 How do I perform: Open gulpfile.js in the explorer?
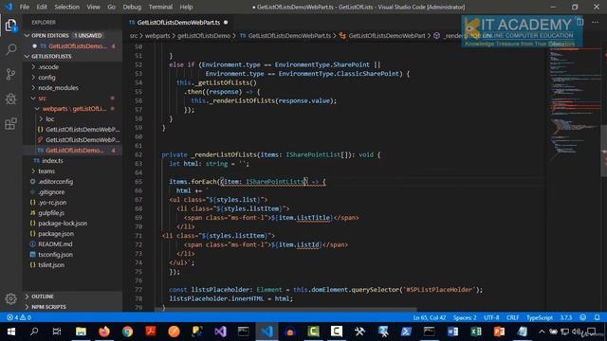[51, 212]
